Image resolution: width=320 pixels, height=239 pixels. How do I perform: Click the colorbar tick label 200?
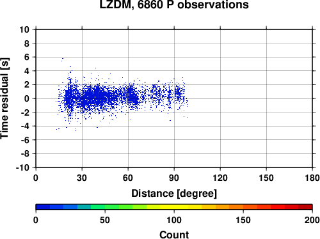click(312, 220)
